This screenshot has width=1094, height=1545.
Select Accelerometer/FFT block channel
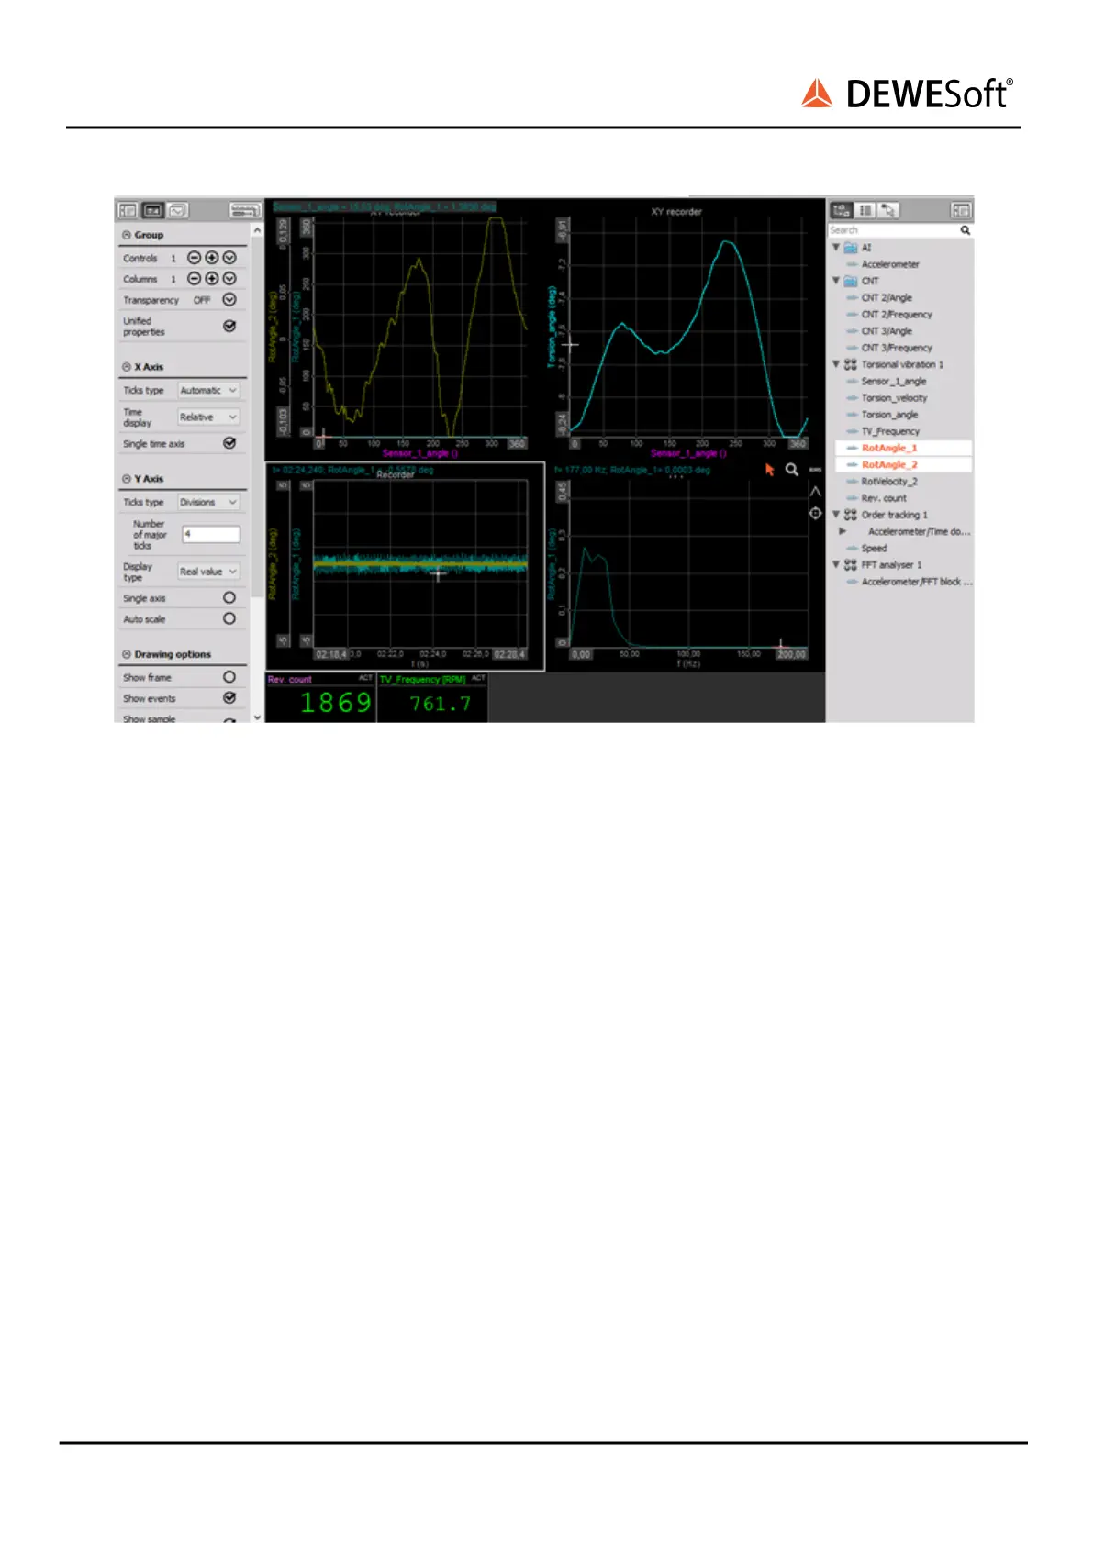tap(916, 582)
